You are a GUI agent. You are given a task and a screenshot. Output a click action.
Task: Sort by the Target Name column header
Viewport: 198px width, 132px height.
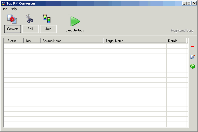[x=135, y=41]
